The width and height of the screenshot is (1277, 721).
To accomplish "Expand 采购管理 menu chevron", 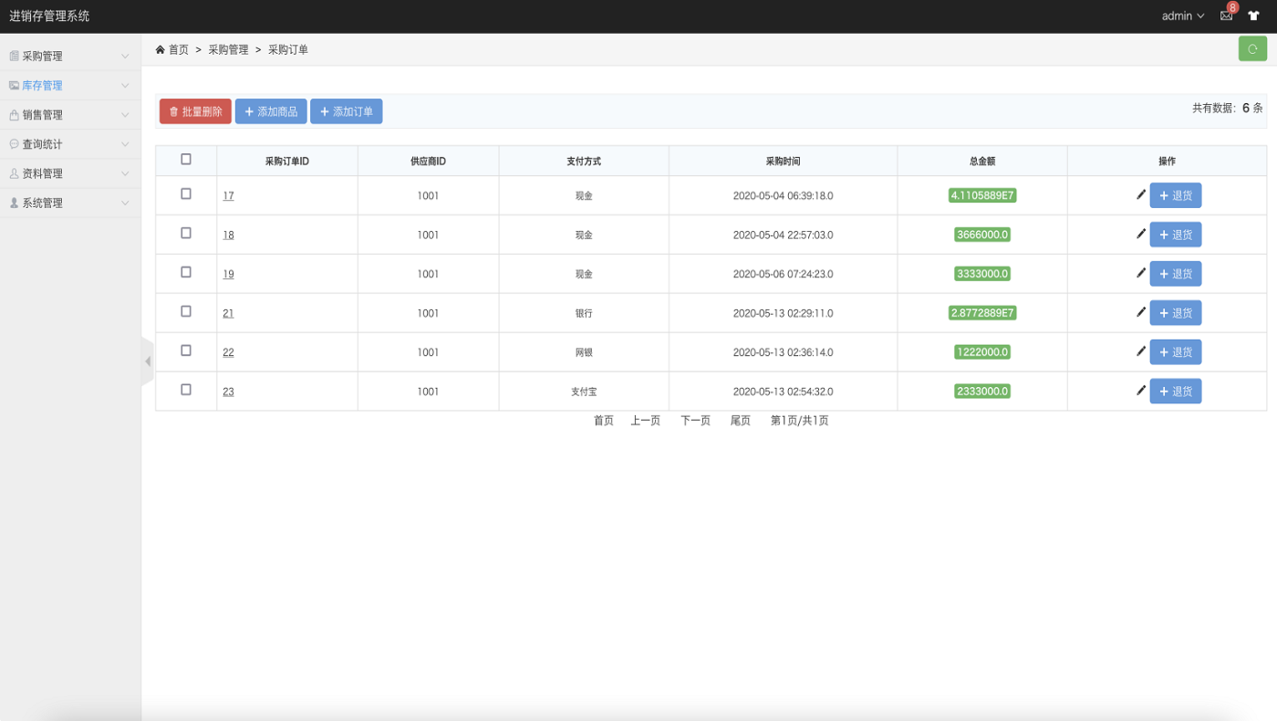I will 125,56.
